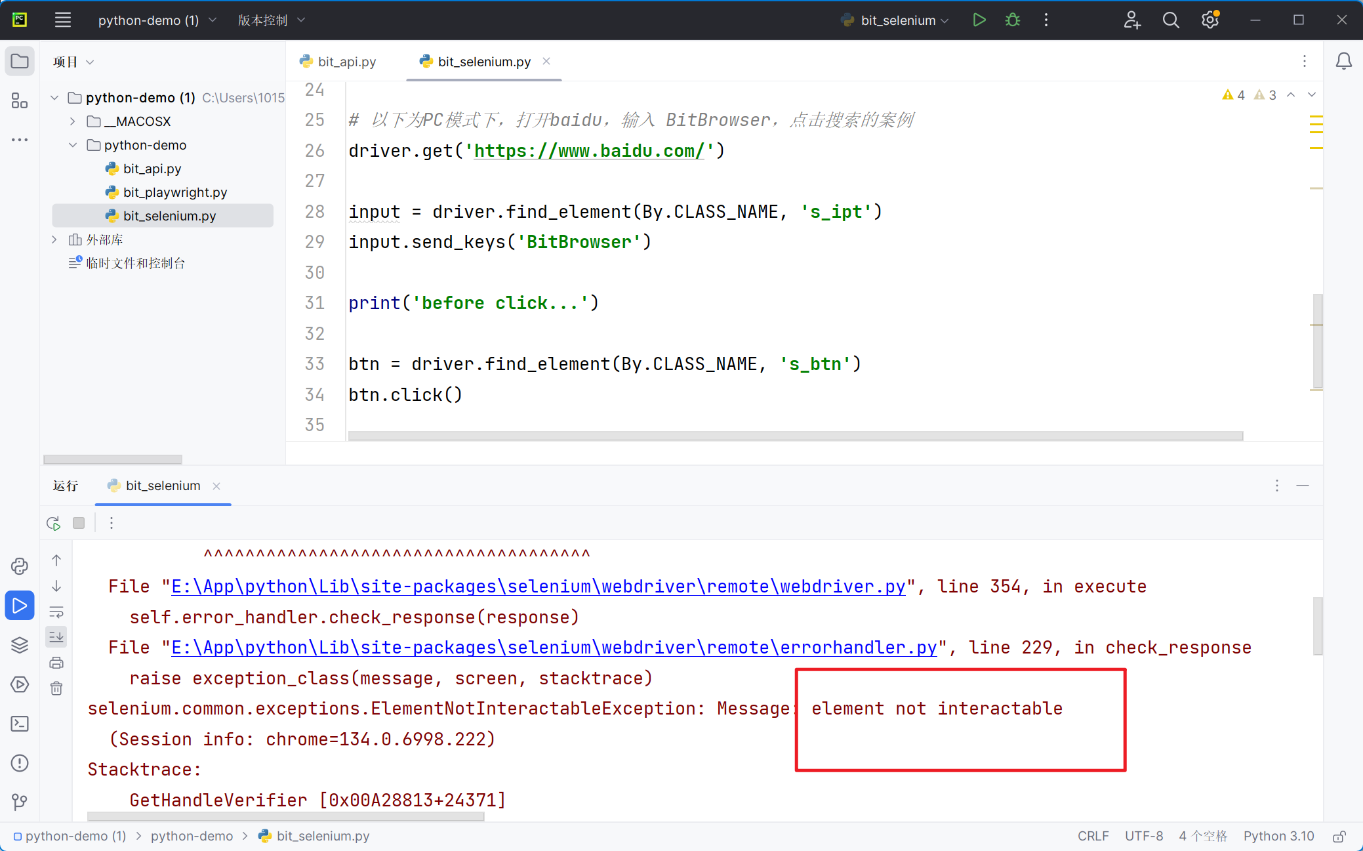Viewport: 1363px width, 851px height.
Task: Open bit_selenium run configuration dropdown
Action: pos(895,20)
